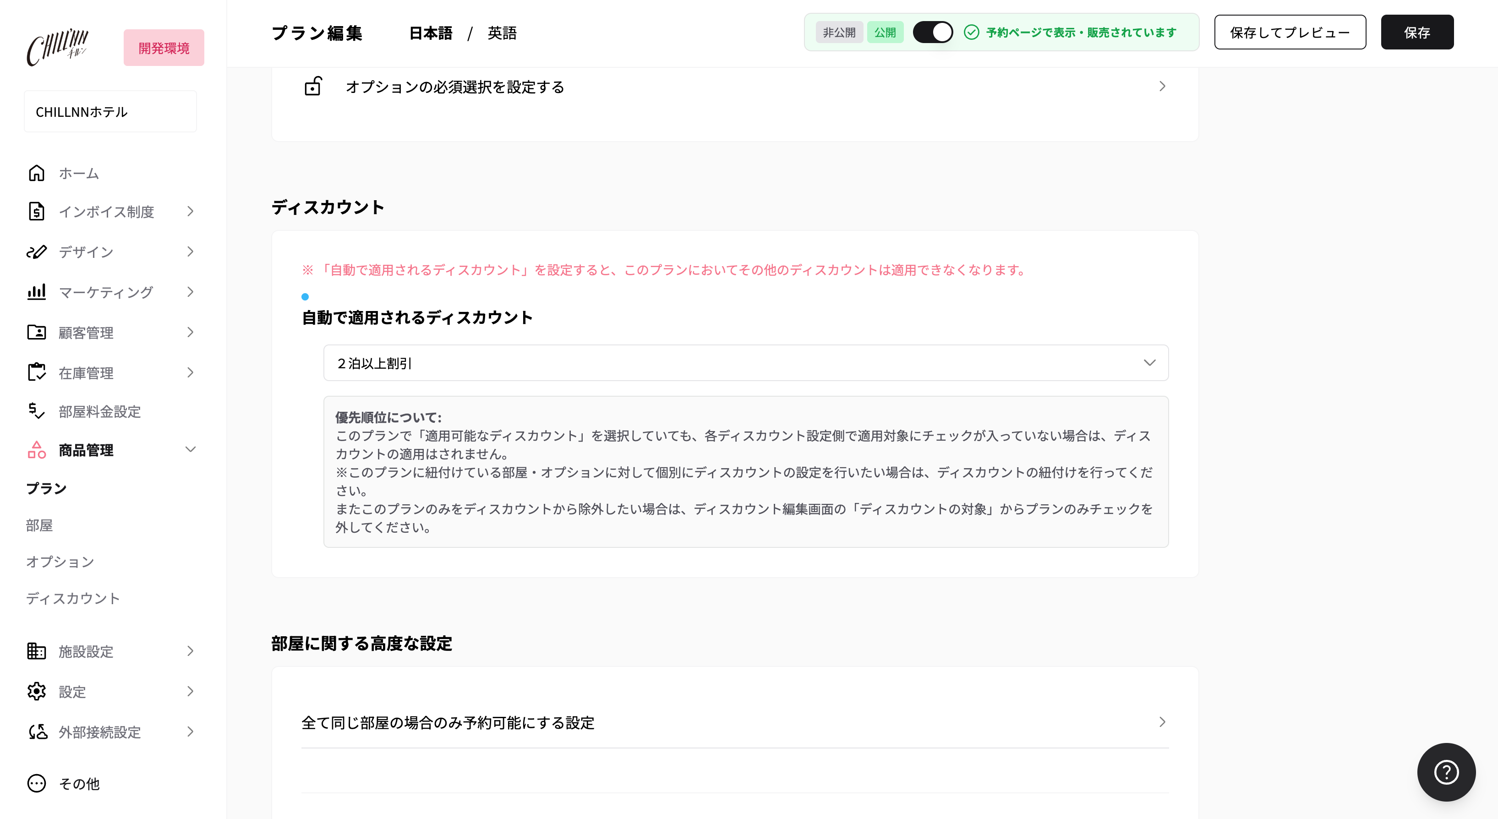The width and height of the screenshot is (1498, 819).
Task: Toggle the plan publish switch off
Action: pyautogui.click(x=932, y=32)
